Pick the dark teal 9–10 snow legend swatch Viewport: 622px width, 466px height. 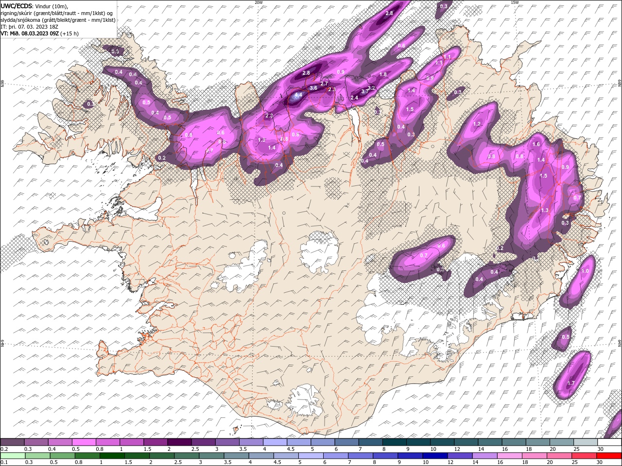[x=395, y=442]
